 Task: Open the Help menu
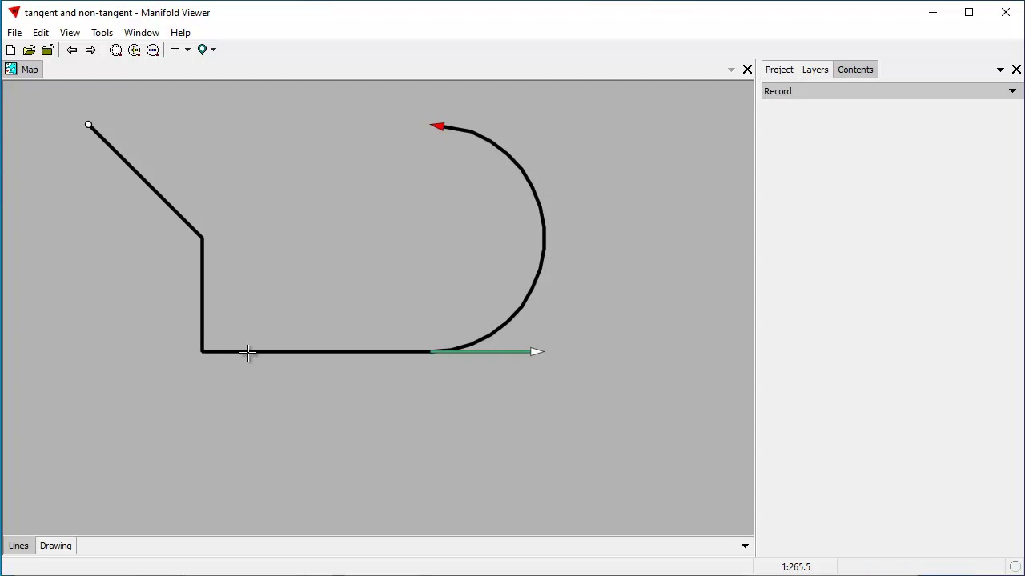[180, 33]
